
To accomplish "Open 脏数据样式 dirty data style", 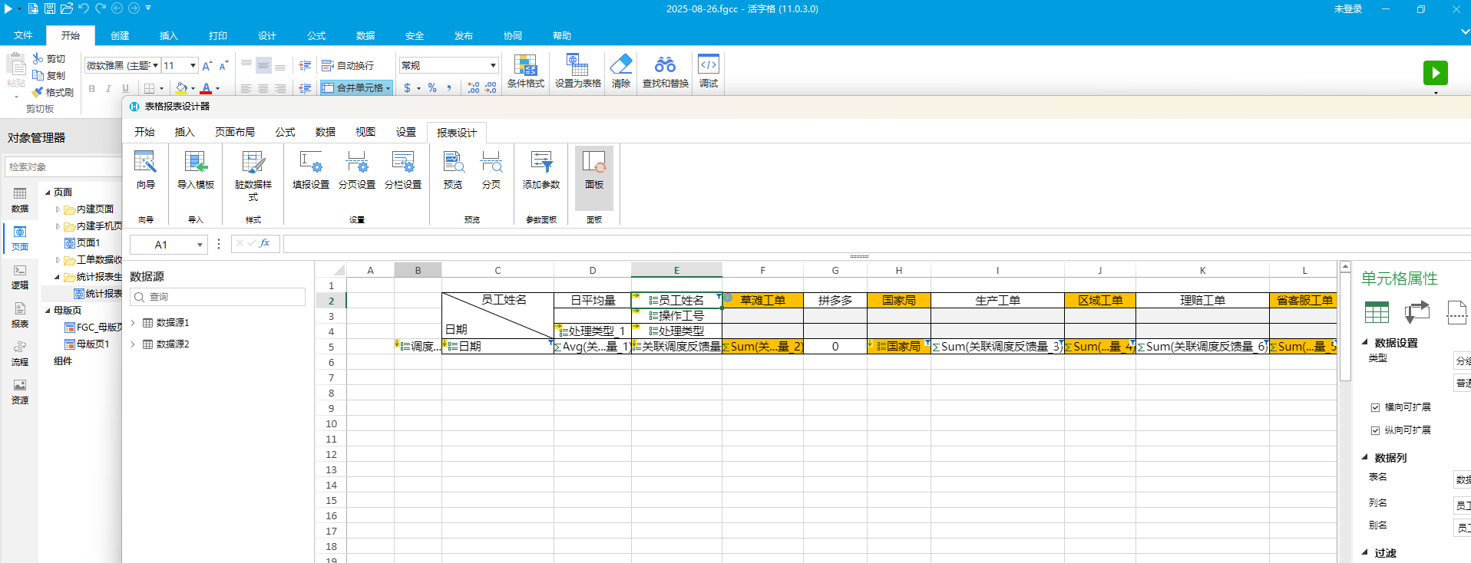I will [x=253, y=176].
